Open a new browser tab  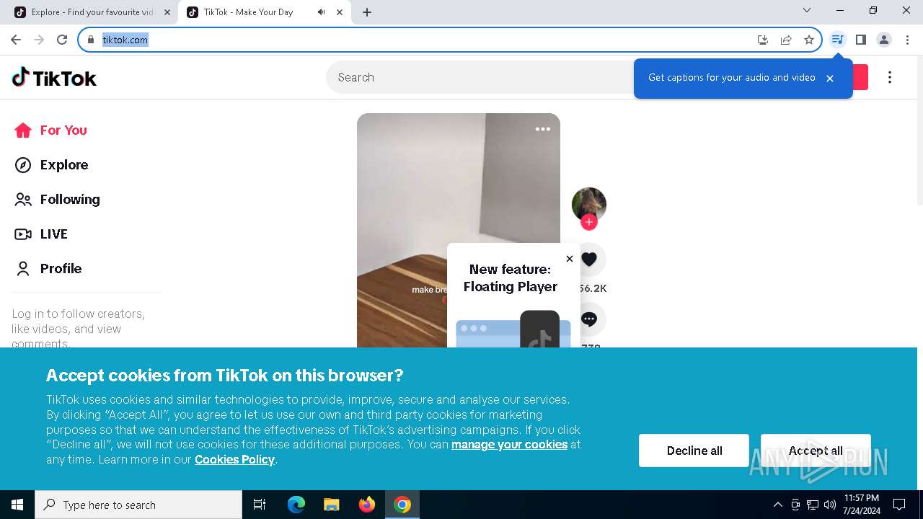coord(367,12)
